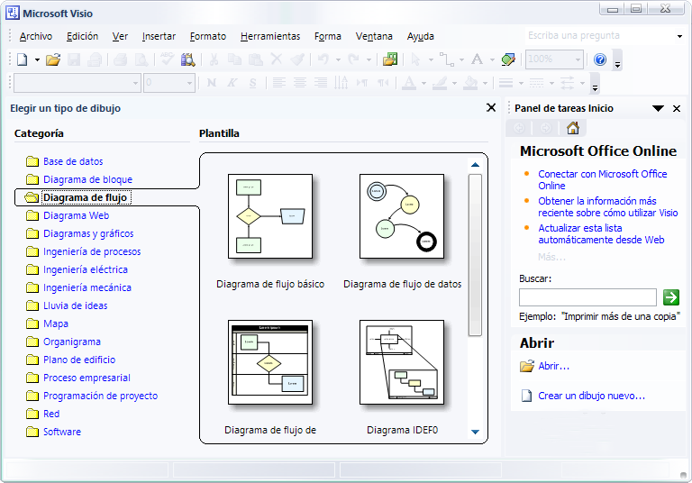692x483 pixels.
Task: Click the Research binoculars toolbar icon
Action: click(x=187, y=59)
